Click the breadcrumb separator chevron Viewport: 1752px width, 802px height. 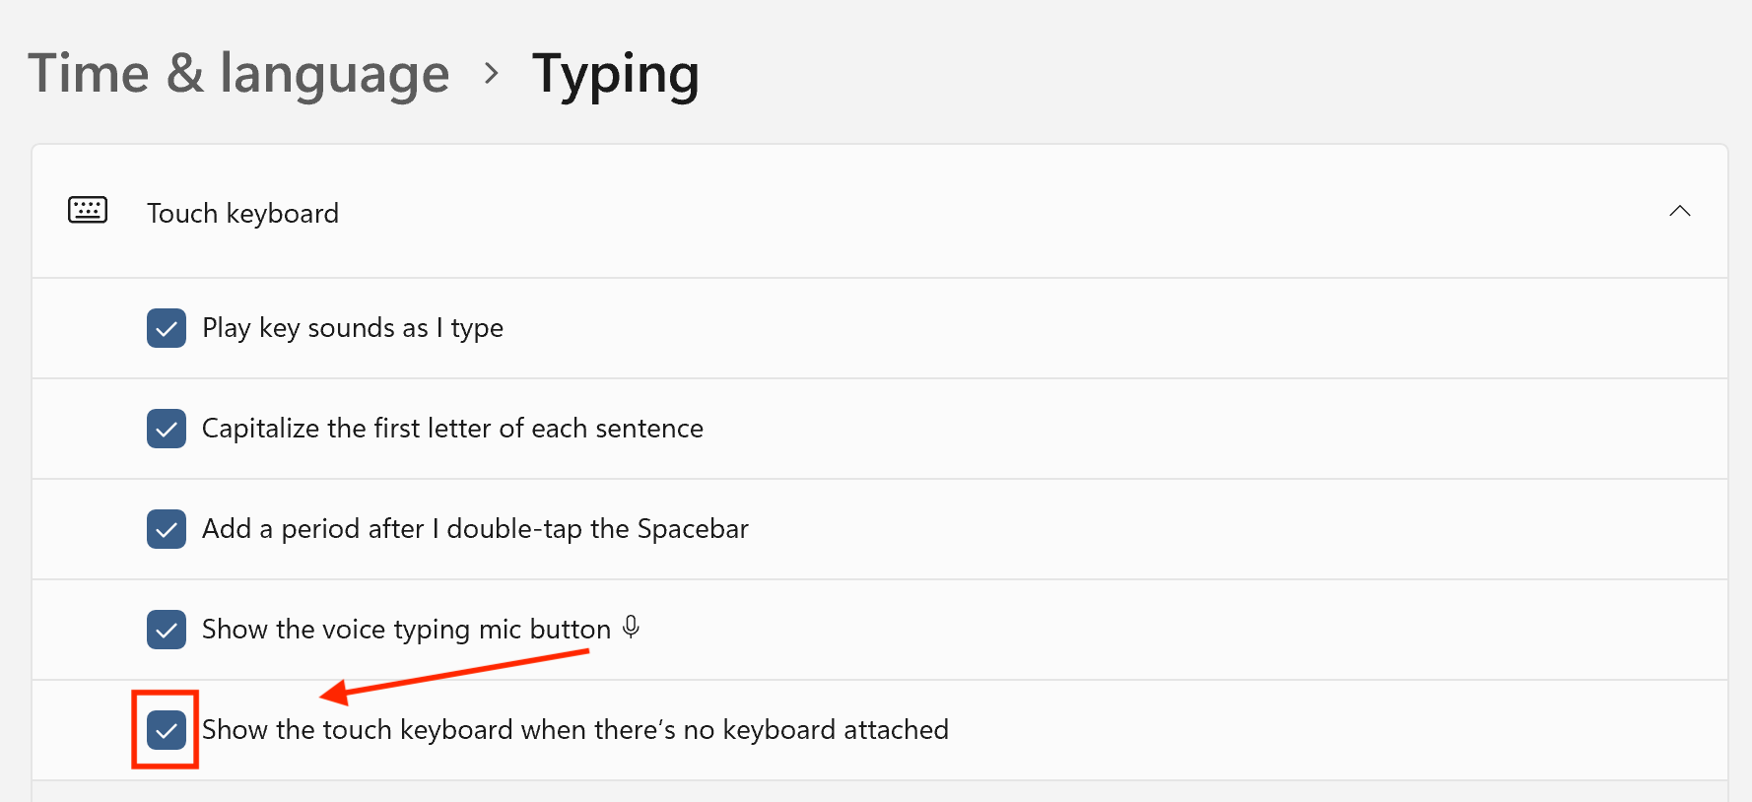coord(491,73)
